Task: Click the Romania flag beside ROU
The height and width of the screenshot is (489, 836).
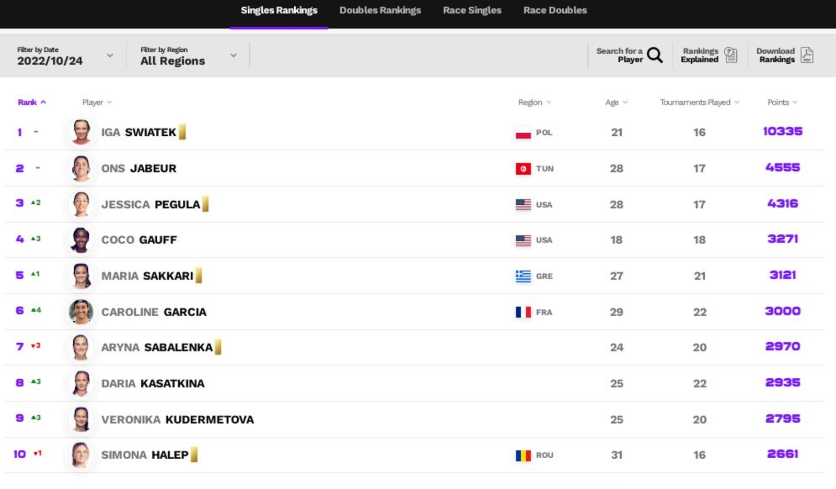Action: (523, 455)
